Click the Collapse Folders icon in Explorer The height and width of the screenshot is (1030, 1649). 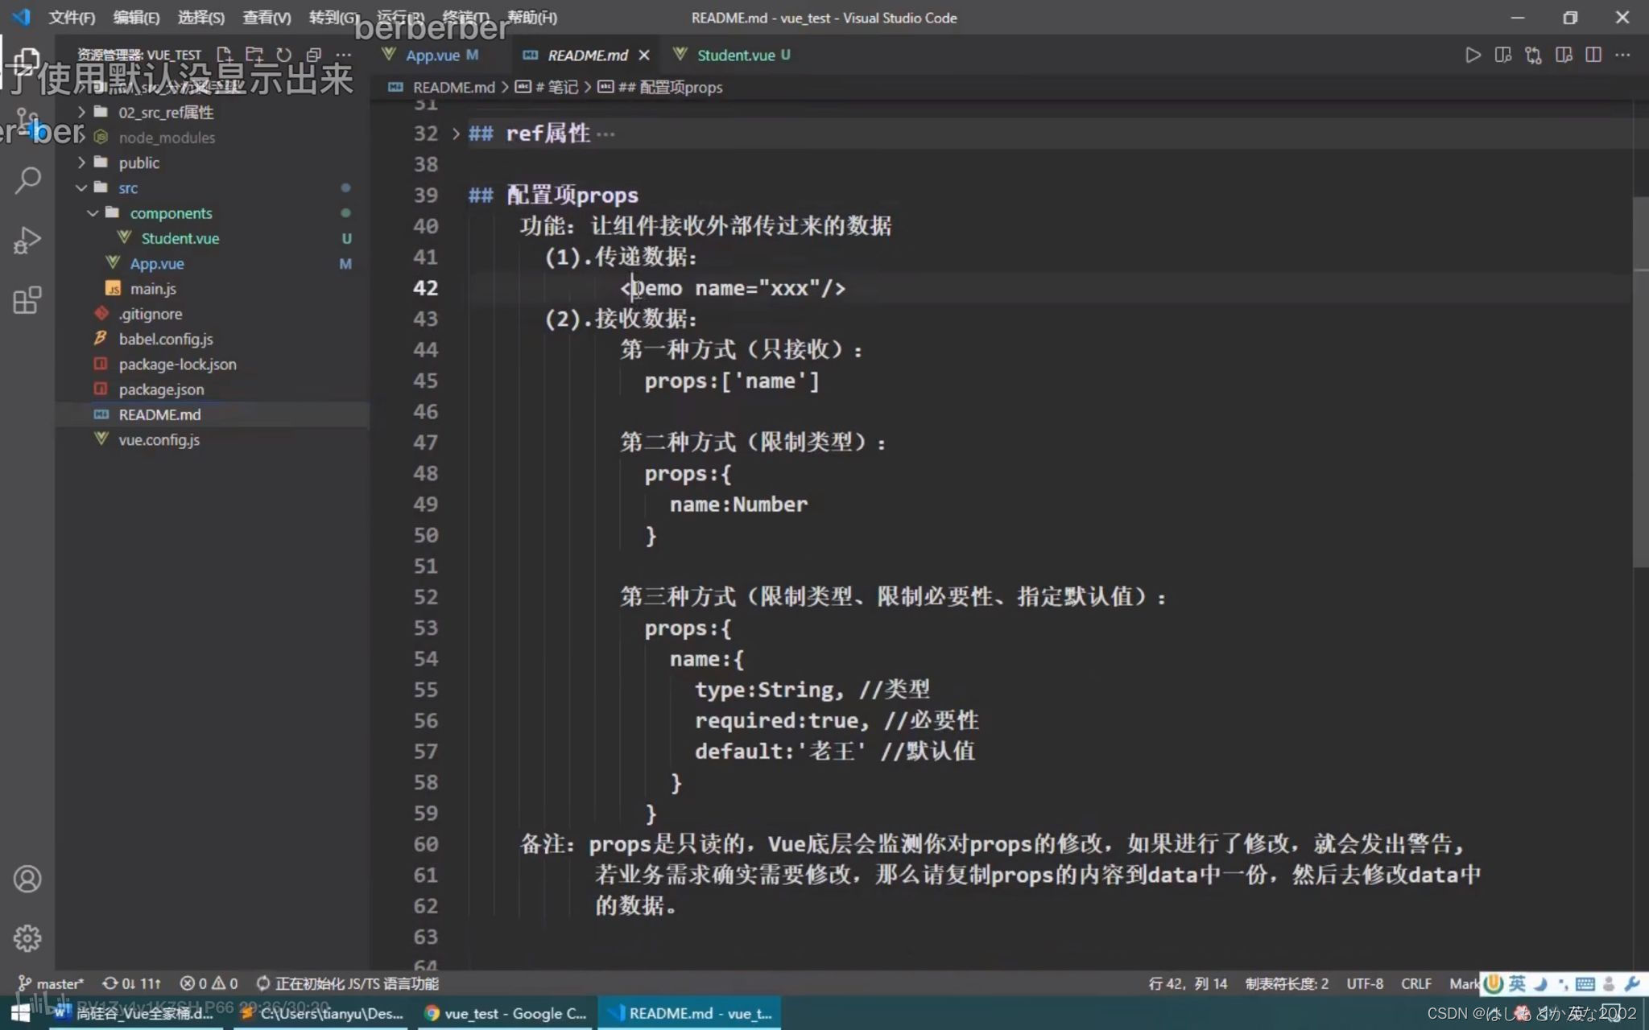[x=314, y=55]
